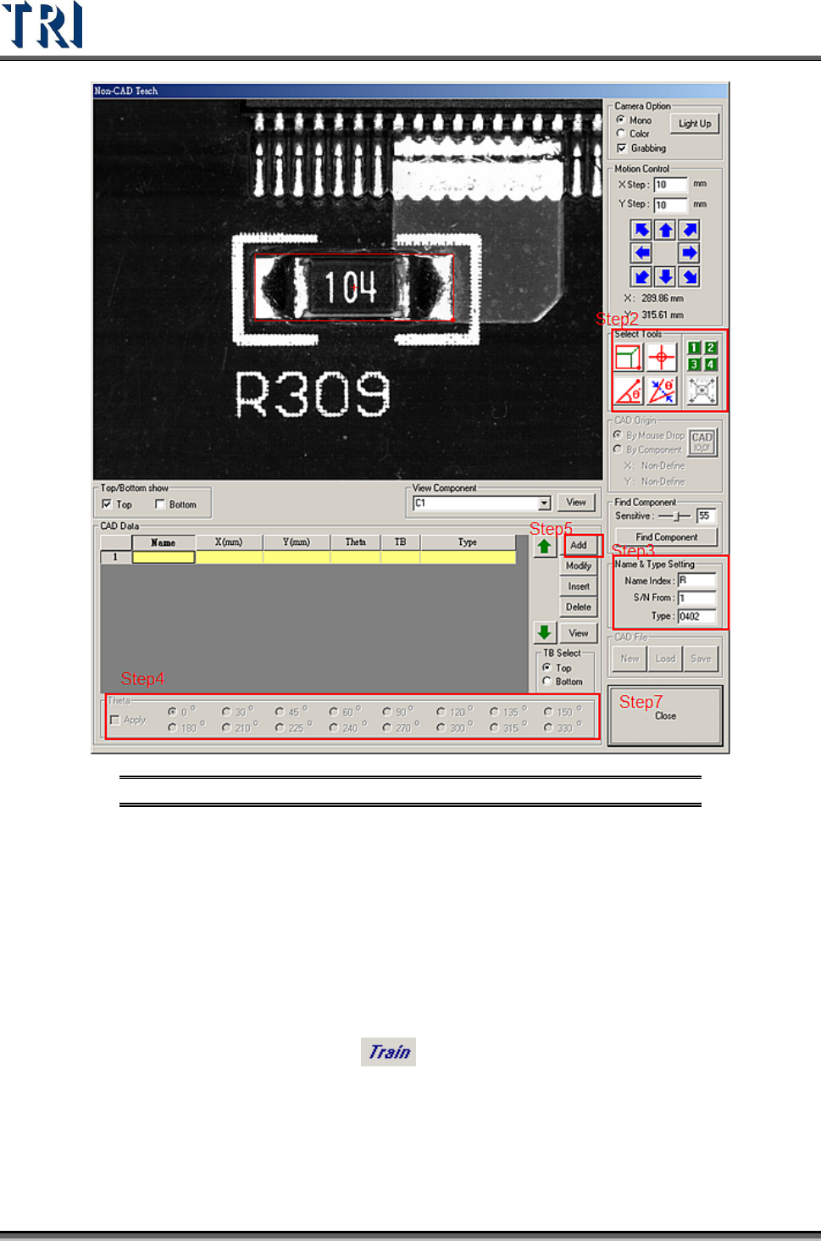
Task: Click the X Step input field
Action: coord(671,185)
